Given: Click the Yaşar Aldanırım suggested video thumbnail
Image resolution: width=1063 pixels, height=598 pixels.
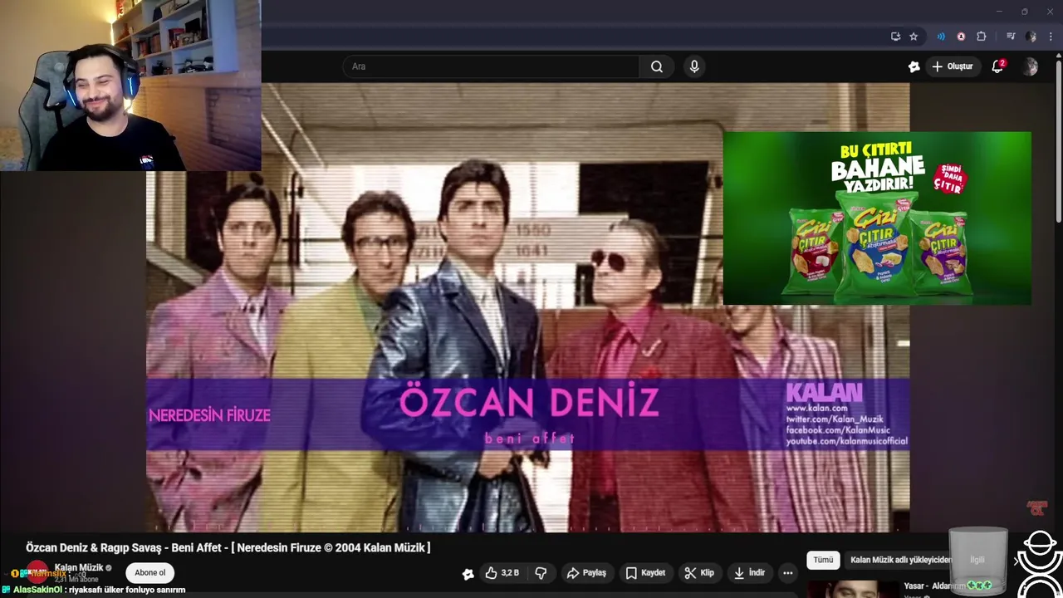Looking at the screenshot, I should pyautogui.click(x=853, y=589).
